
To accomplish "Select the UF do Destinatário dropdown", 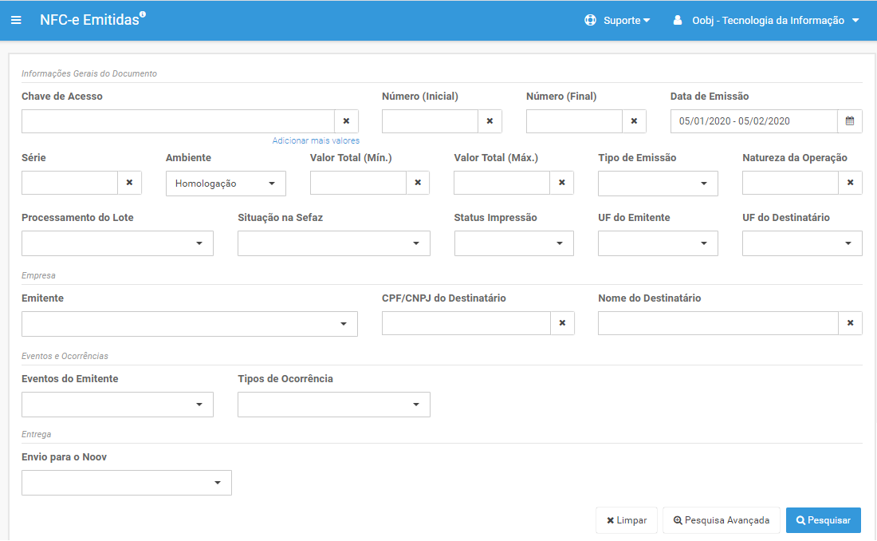I will coord(802,243).
